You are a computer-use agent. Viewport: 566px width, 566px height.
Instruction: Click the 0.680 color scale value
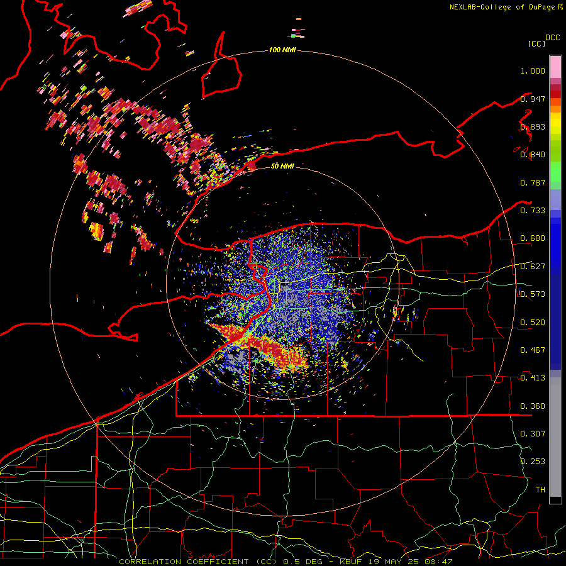click(533, 238)
